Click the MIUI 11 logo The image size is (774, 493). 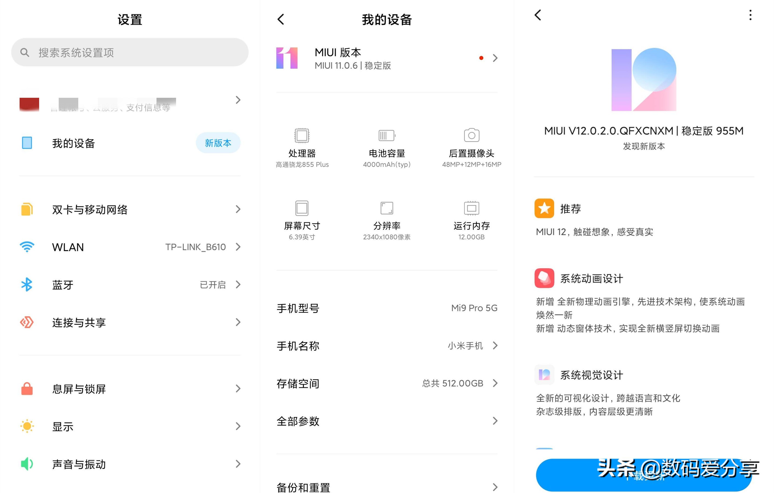click(287, 58)
